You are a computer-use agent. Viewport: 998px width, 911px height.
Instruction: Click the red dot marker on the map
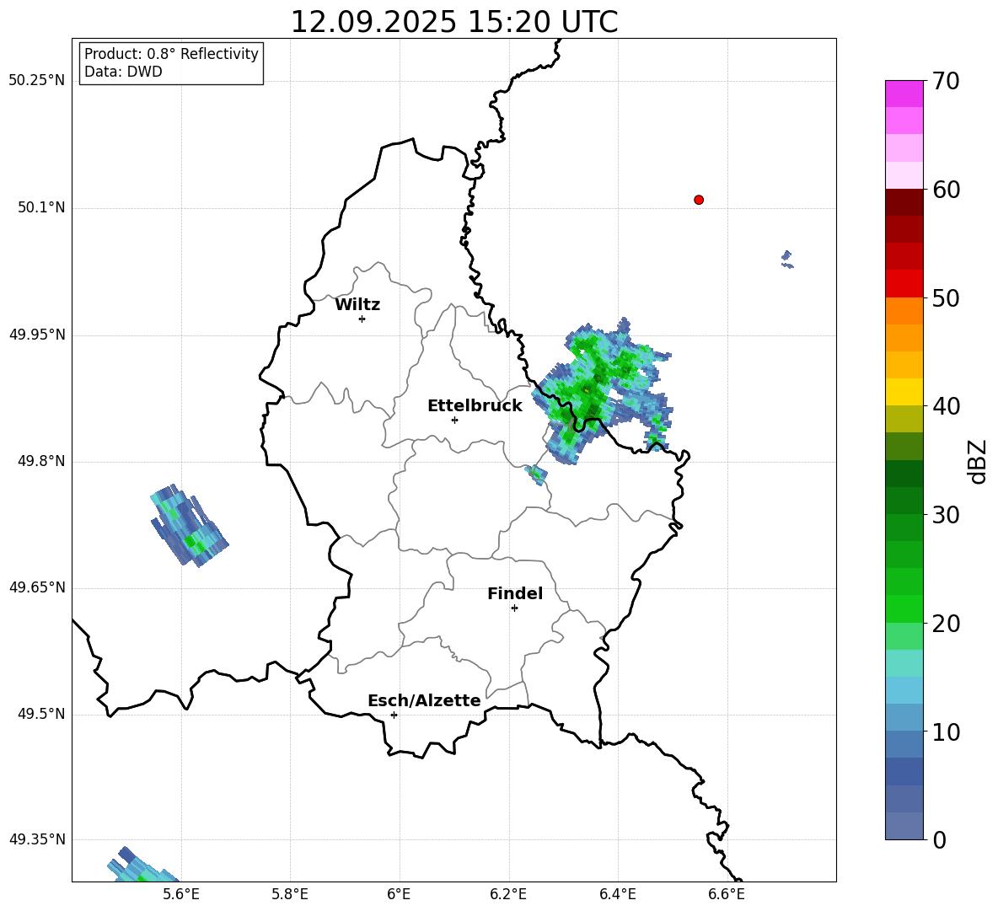tap(699, 200)
